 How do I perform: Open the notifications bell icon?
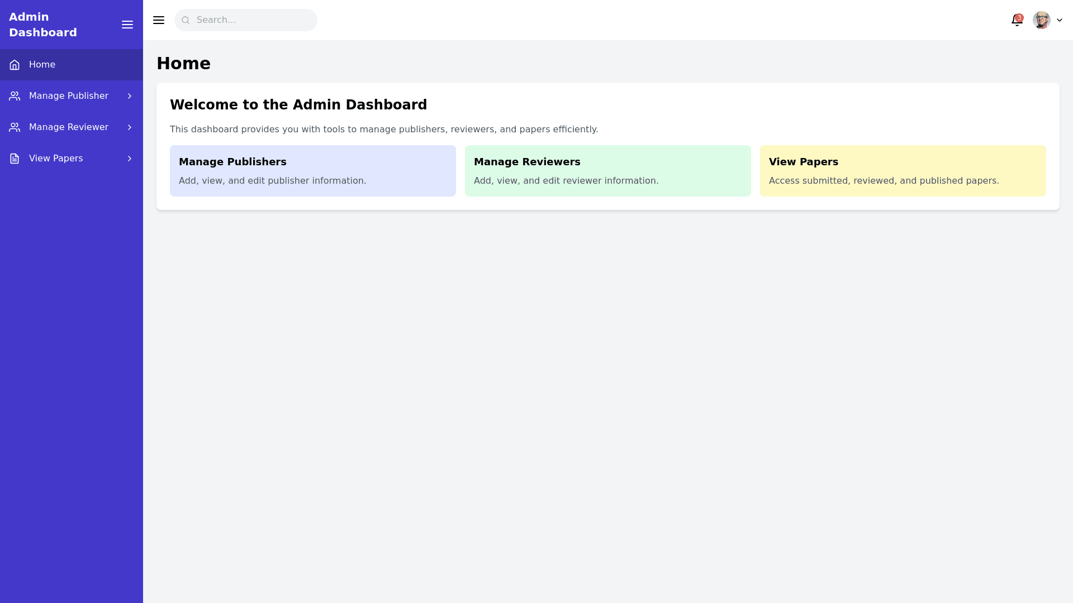1016,21
